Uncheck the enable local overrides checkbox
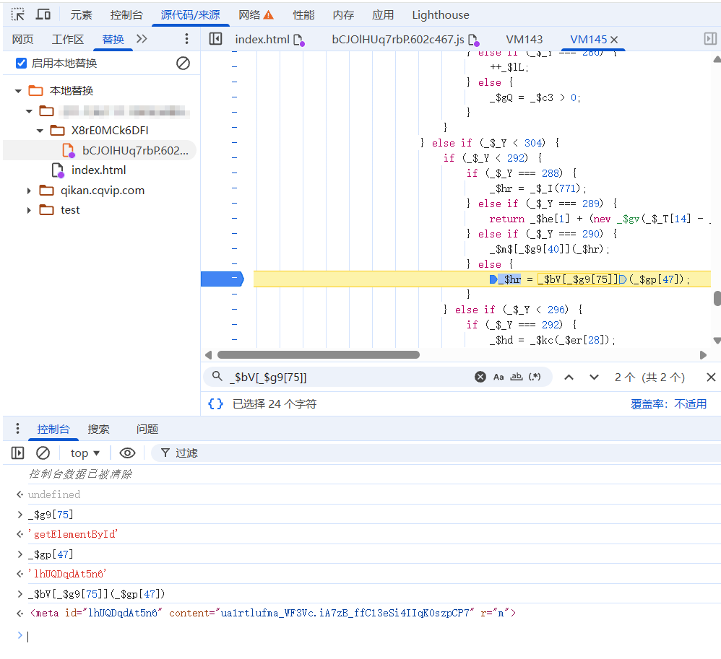 pyautogui.click(x=22, y=64)
